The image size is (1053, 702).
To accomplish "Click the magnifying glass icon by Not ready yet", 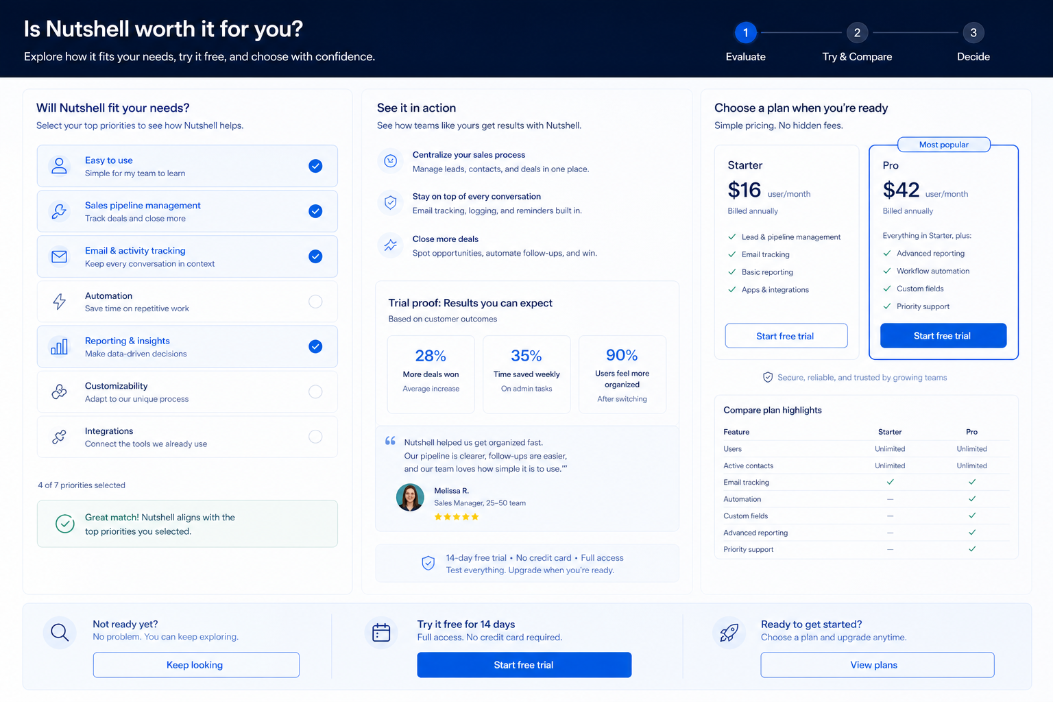I will (x=60, y=632).
